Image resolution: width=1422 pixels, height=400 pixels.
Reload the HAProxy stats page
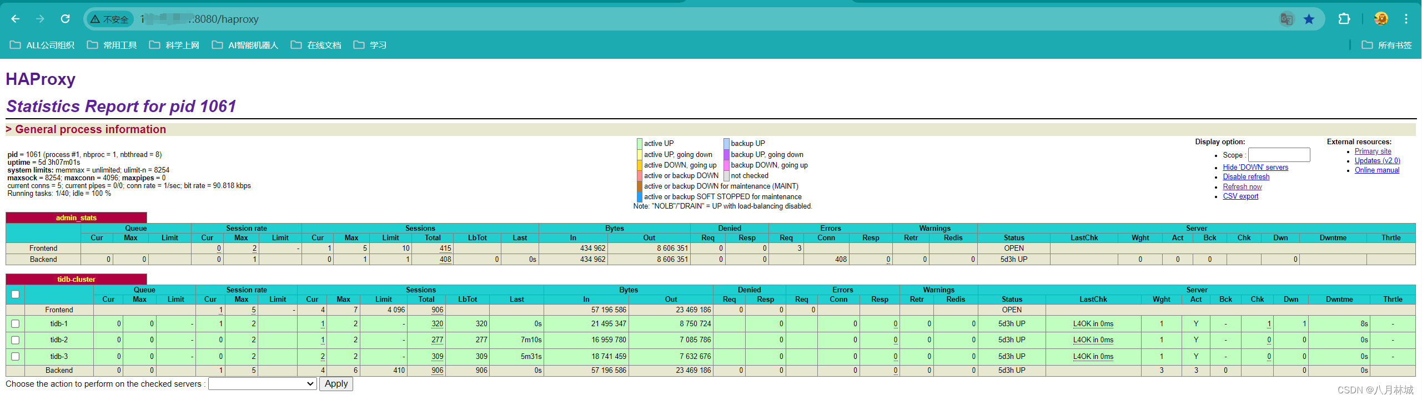(x=65, y=19)
